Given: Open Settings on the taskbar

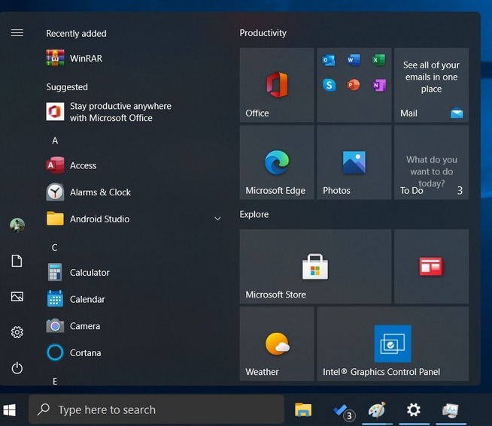Looking at the screenshot, I should pyautogui.click(x=414, y=409).
